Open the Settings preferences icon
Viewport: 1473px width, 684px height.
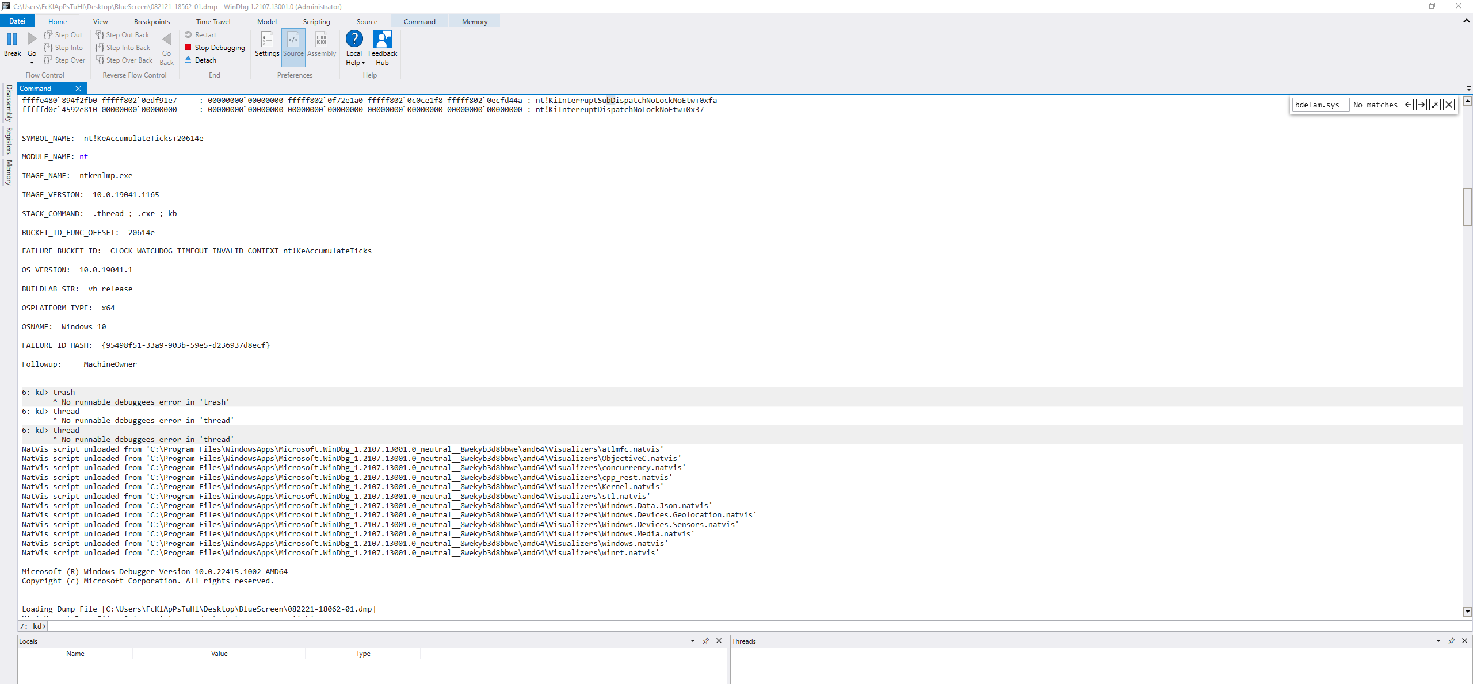pos(267,40)
